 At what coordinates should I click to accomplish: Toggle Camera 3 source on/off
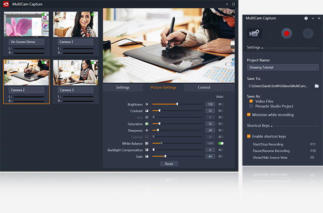(x=94, y=62)
